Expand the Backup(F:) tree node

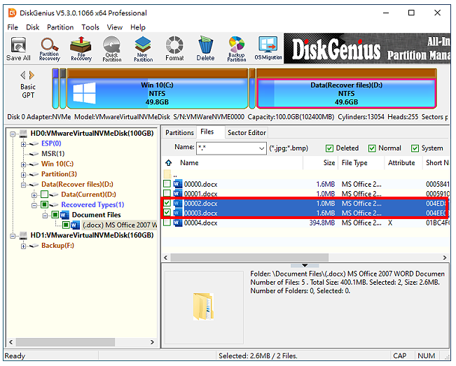[x=23, y=246]
